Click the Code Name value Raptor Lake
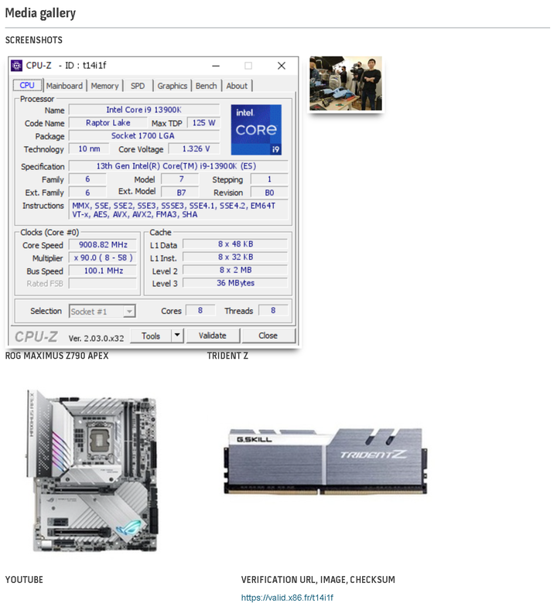Viewport: 557px width, 610px height. click(x=108, y=123)
